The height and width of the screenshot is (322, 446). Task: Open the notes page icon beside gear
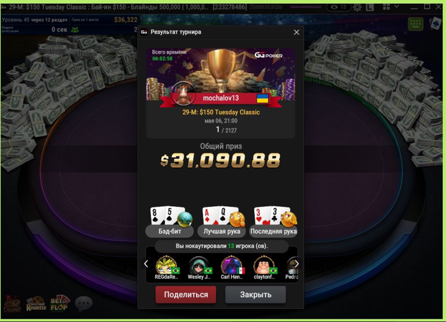click(370, 7)
